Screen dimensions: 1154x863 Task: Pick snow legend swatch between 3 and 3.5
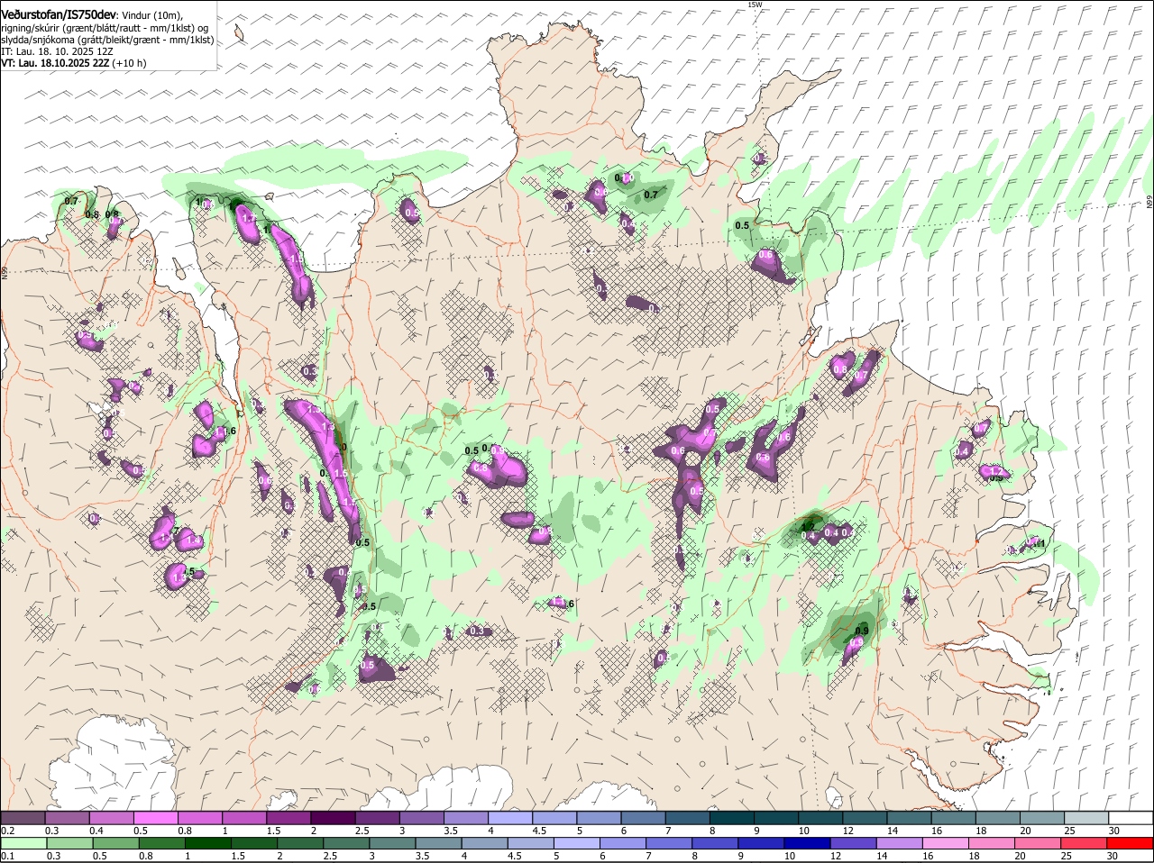(x=421, y=818)
